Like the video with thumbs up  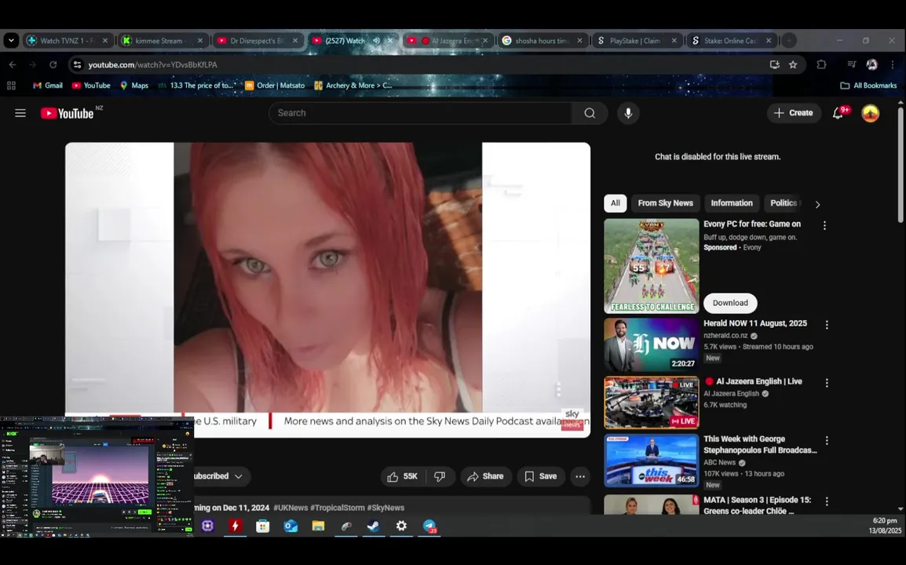click(x=403, y=476)
